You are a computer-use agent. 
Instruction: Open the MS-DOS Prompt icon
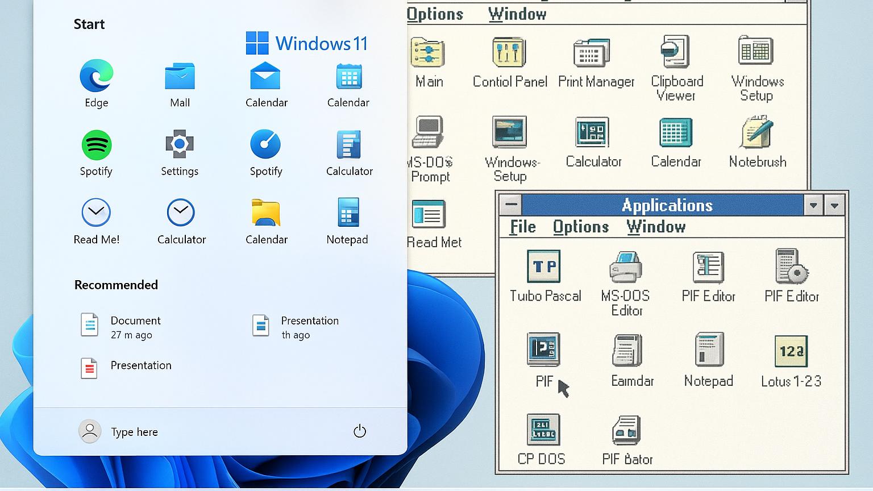click(429, 132)
